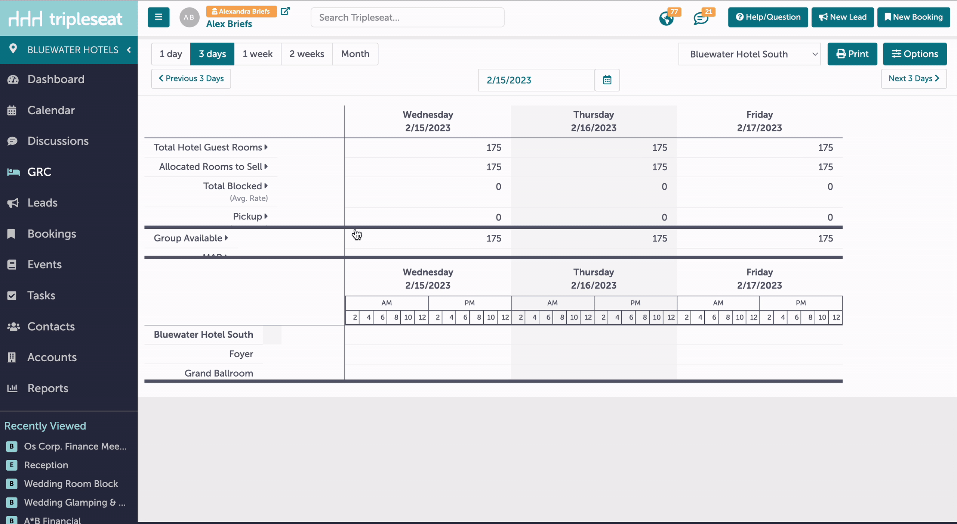Image resolution: width=957 pixels, height=524 pixels.
Task: Click the Dashboard gauge icon
Action: coord(13,79)
